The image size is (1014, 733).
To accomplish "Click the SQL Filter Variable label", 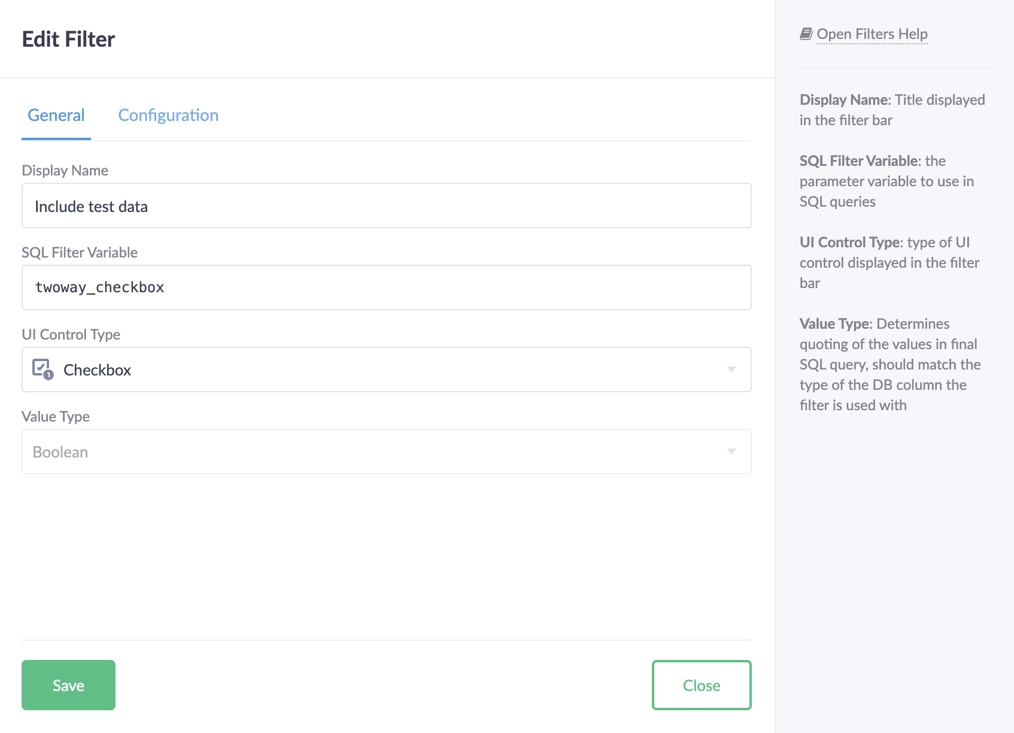I will [x=80, y=253].
